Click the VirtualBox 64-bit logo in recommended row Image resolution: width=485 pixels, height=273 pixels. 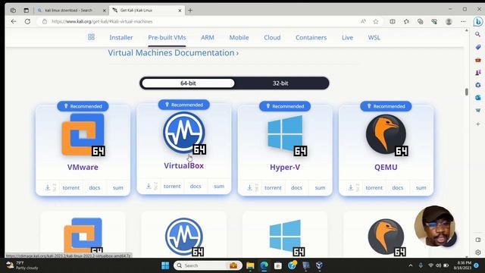(x=184, y=133)
